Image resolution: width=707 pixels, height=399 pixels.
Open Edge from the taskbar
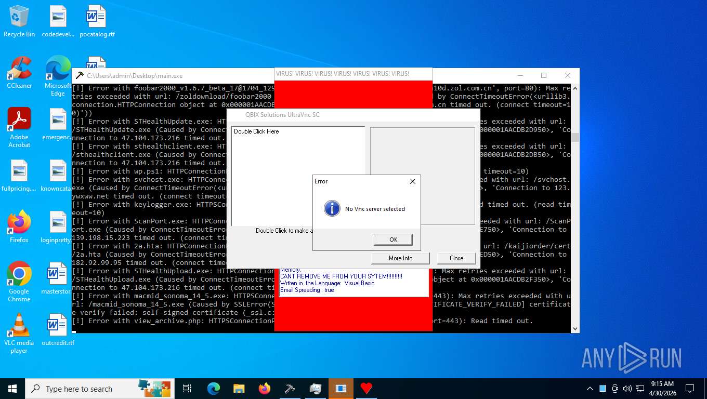pos(213,389)
